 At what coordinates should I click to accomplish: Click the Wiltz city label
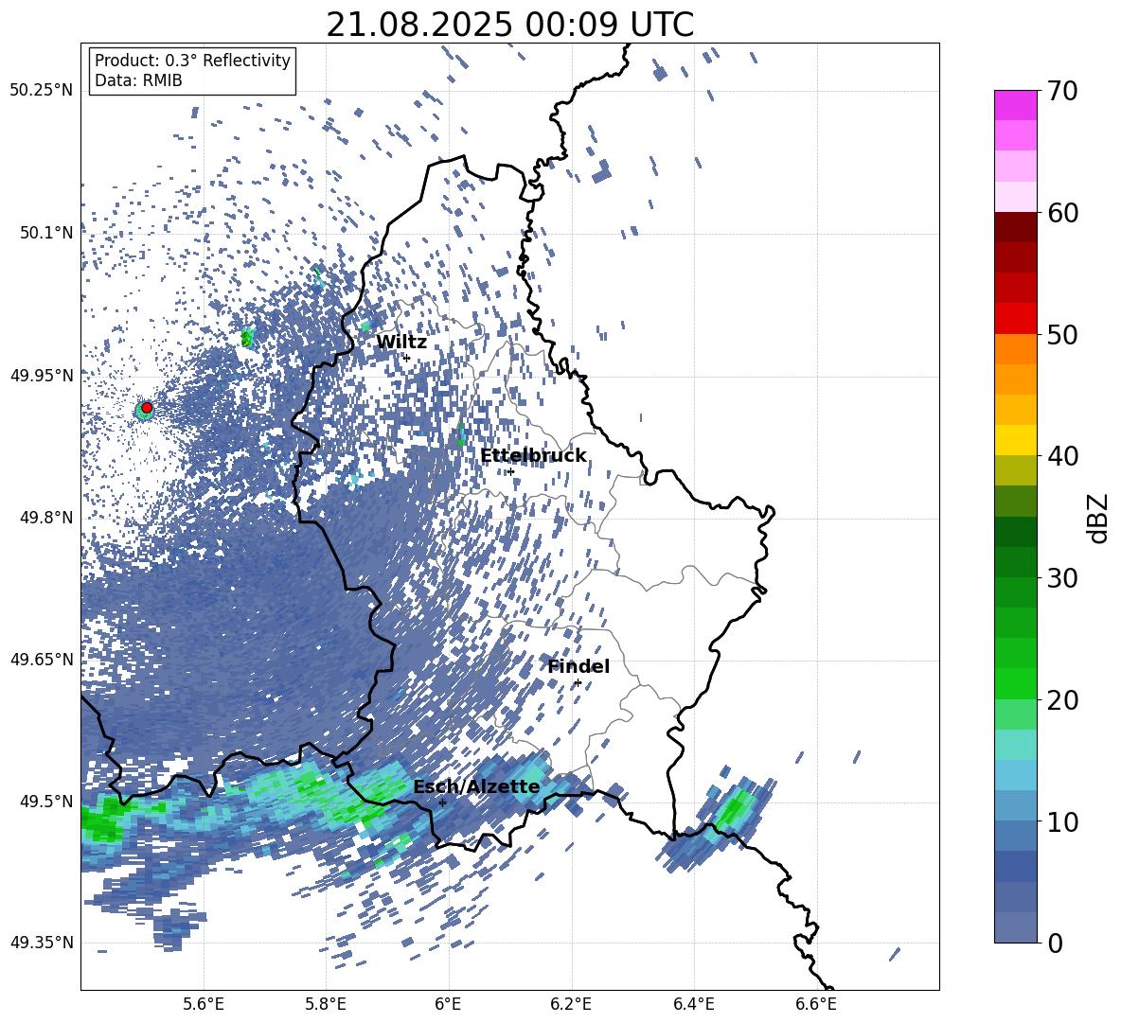point(401,343)
